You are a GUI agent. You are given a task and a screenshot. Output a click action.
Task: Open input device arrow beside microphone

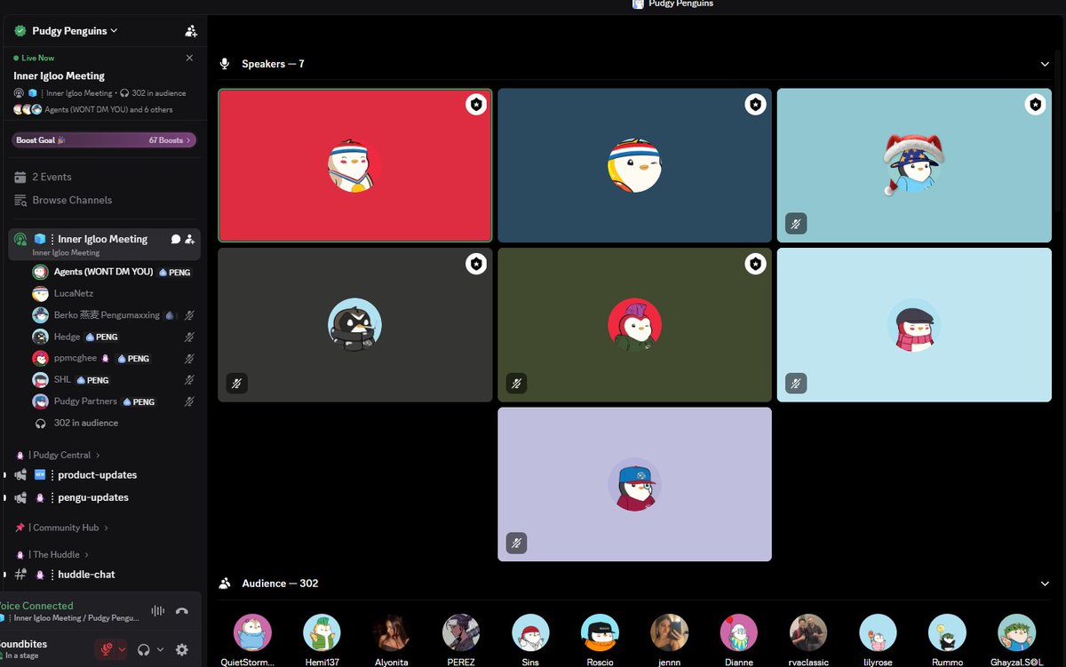tap(122, 650)
